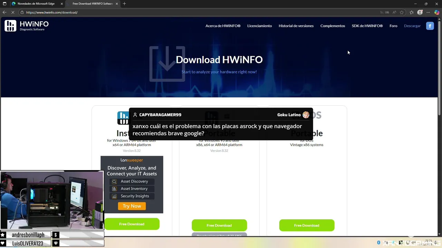Click Version 8.32 under the Installer card
The height and width of the screenshot is (248, 442).
(132, 151)
